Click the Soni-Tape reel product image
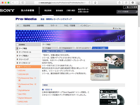 pos(111,97)
